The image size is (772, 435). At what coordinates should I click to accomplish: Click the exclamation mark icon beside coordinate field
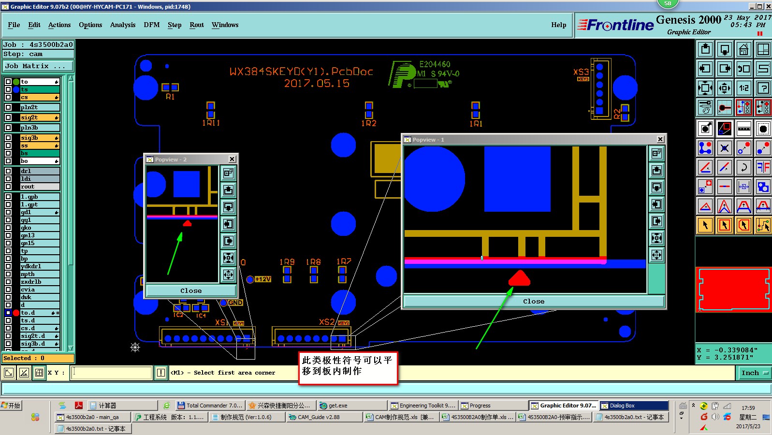point(161,373)
